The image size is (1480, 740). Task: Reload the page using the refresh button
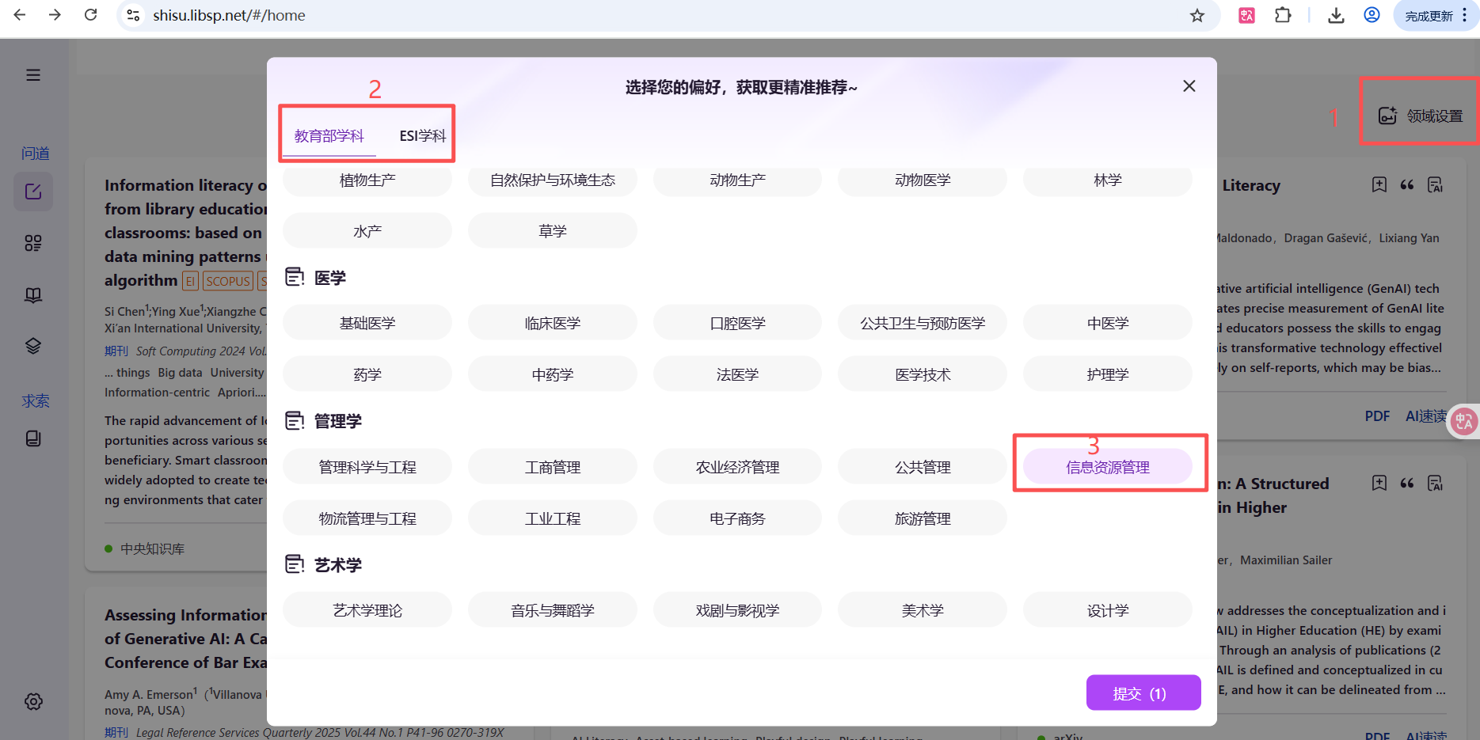91,16
